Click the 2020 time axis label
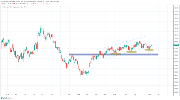The height and width of the screenshot is (100, 180). click(150, 95)
